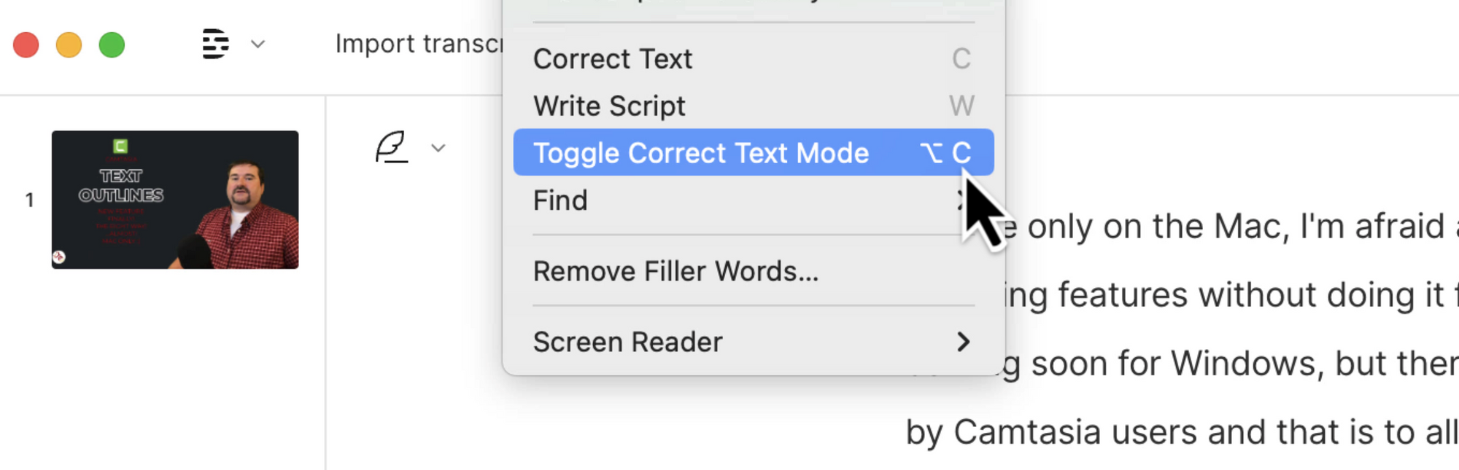This screenshot has height=470, width=1459.
Task: Open the Find submenu entry
Action: coord(560,200)
